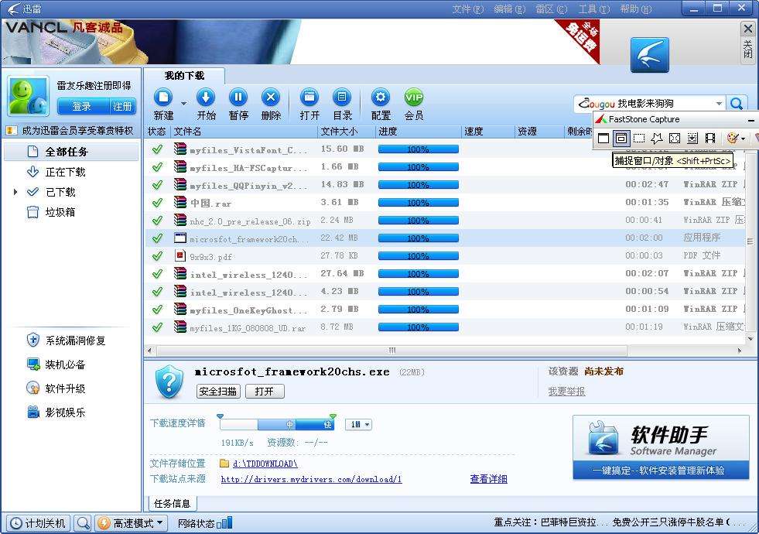Open the 工具(T) menu
The height and width of the screenshot is (534, 759).
coord(594,9)
